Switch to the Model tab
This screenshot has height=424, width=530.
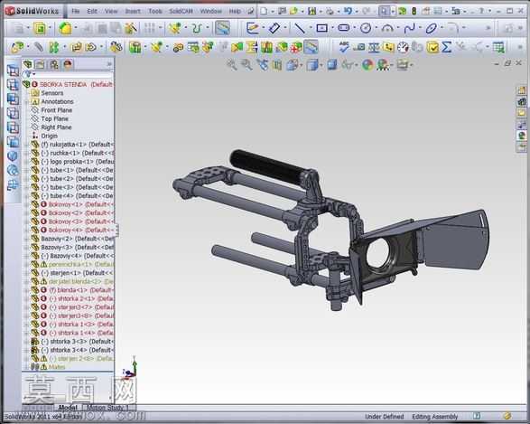tap(67, 408)
